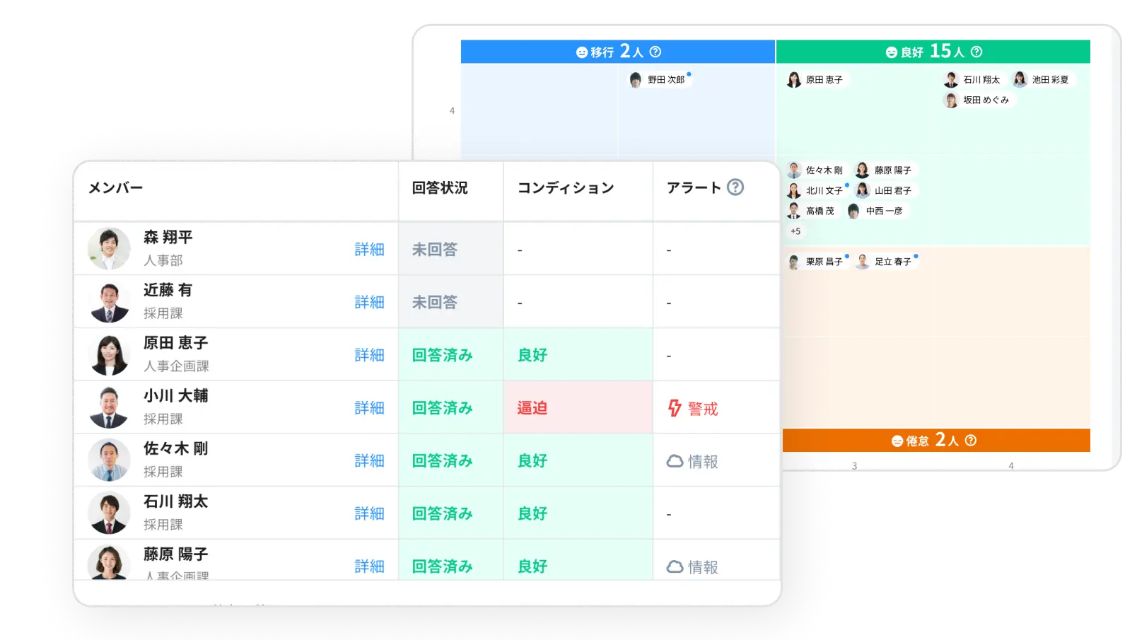Select 足立 春子 member chip
Viewport: 1137px width, 640px height.
coord(886,262)
